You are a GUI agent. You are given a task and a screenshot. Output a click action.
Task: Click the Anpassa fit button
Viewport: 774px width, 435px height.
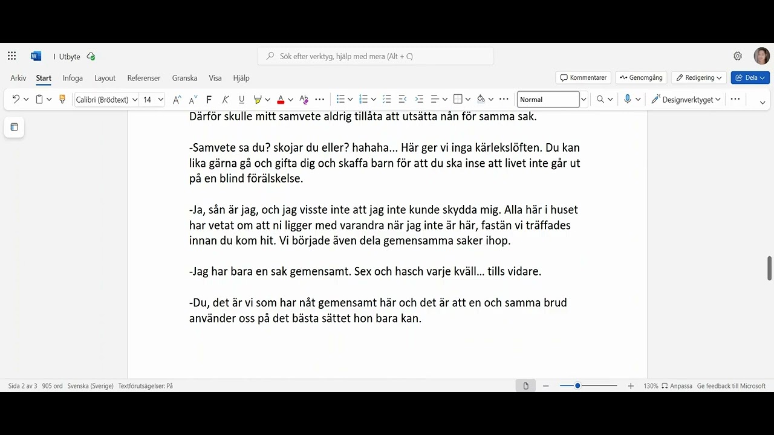click(677, 386)
